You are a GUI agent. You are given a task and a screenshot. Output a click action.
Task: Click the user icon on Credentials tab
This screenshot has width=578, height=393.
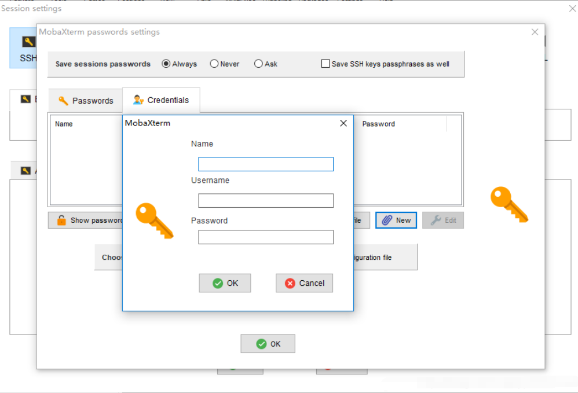tap(138, 100)
